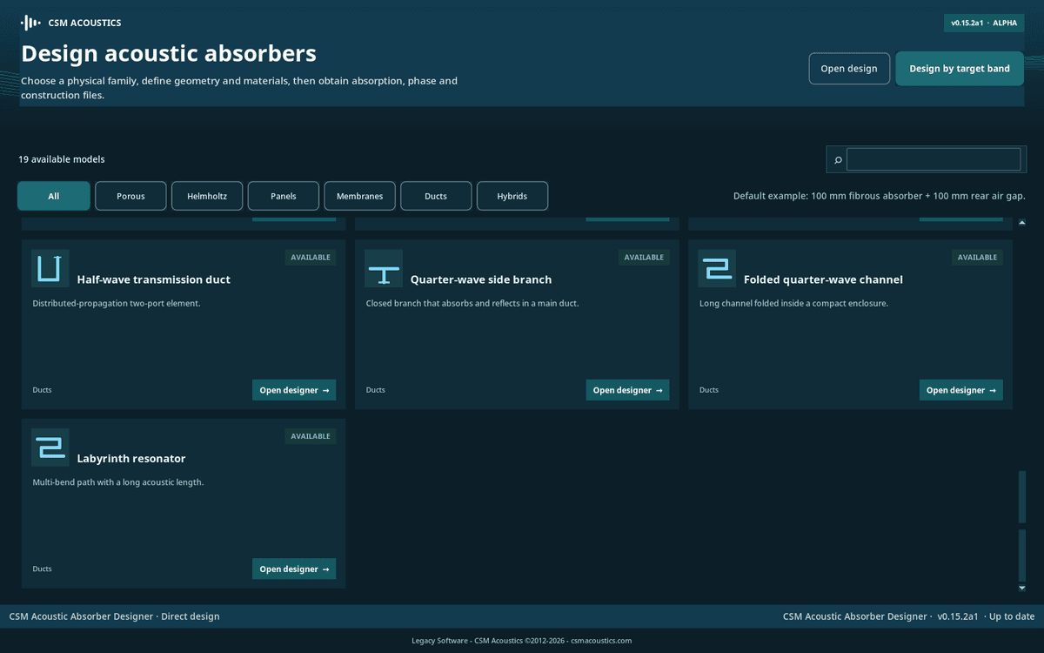The width and height of the screenshot is (1044, 653).
Task: Open designer for Folded quarter-wave channel
Action: 961,390
